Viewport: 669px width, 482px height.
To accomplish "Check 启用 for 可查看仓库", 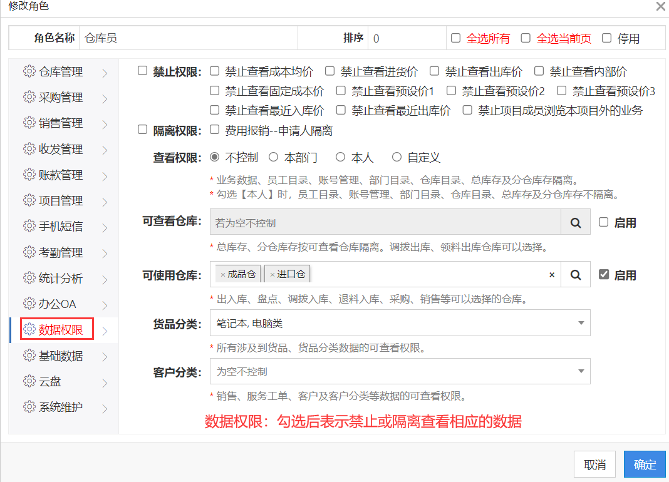I will (x=603, y=222).
